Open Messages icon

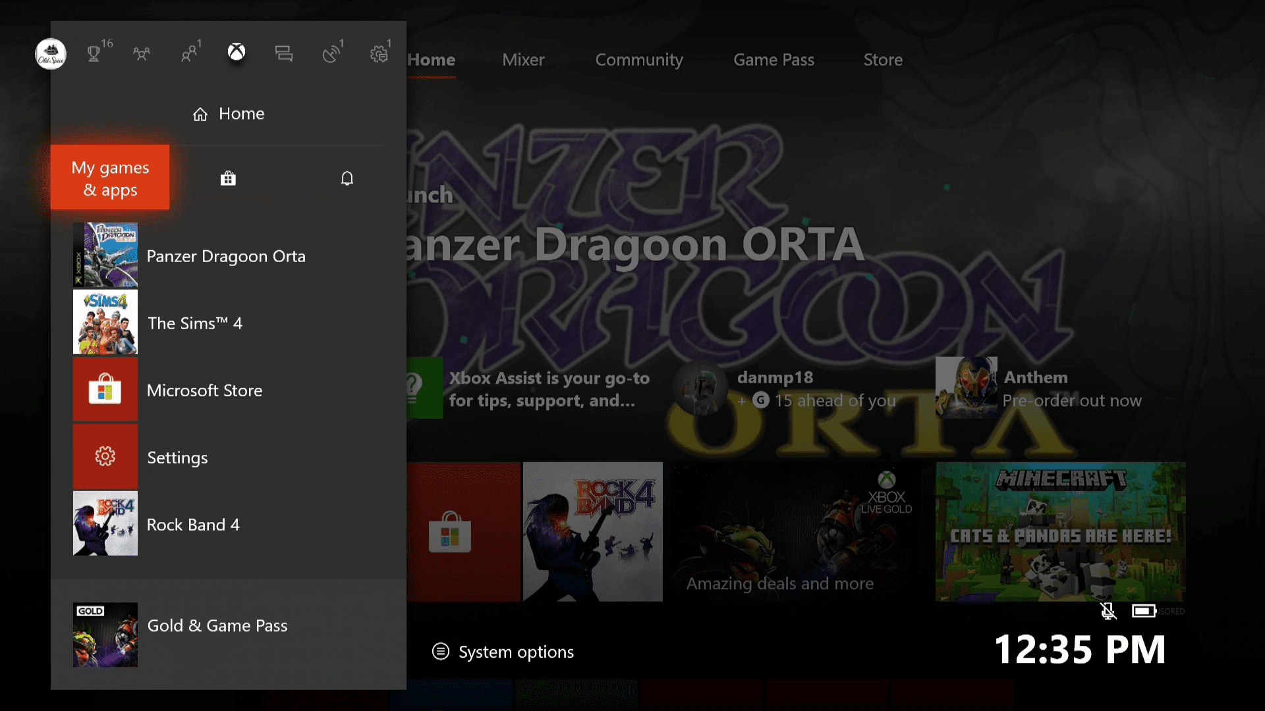[x=283, y=53]
